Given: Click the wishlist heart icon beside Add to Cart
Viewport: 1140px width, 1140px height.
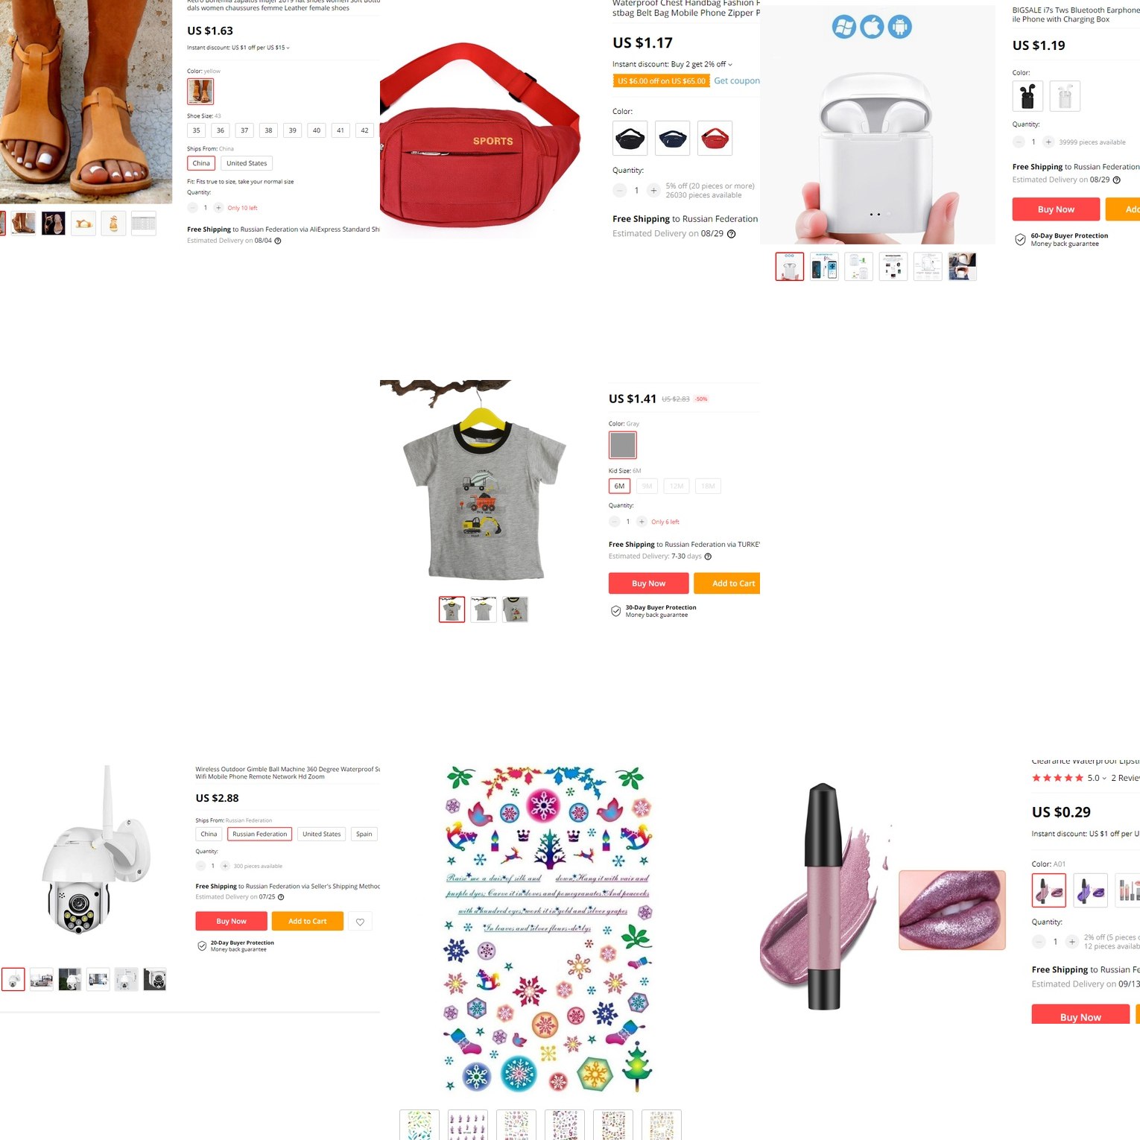Looking at the screenshot, I should (x=360, y=922).
